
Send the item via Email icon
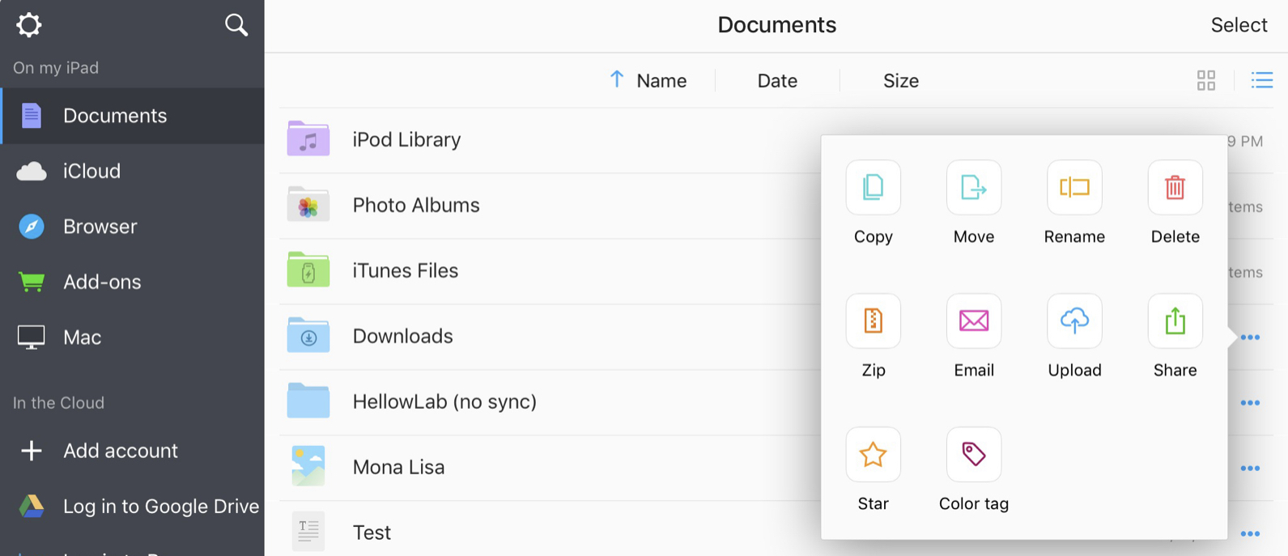[973, 321]
